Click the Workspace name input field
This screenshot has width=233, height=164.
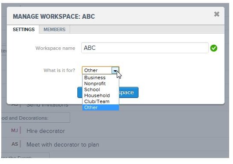pyautogui.click(x=145, y=48)
